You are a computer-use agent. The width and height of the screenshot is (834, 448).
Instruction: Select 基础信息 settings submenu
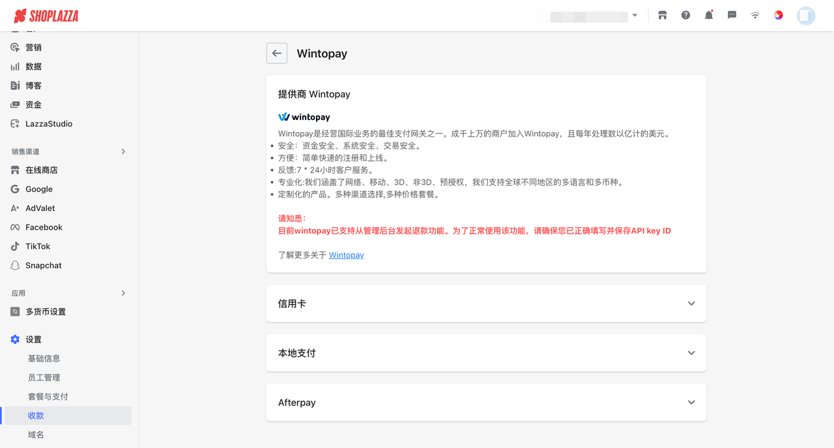coord(44,359)
